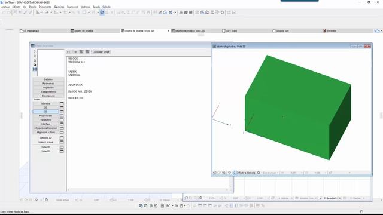Open the Componentes section button

pos(48,92)
